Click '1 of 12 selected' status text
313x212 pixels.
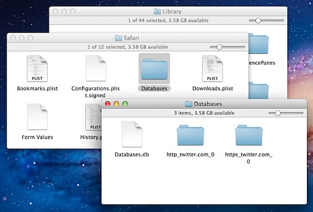click(106, 47)
